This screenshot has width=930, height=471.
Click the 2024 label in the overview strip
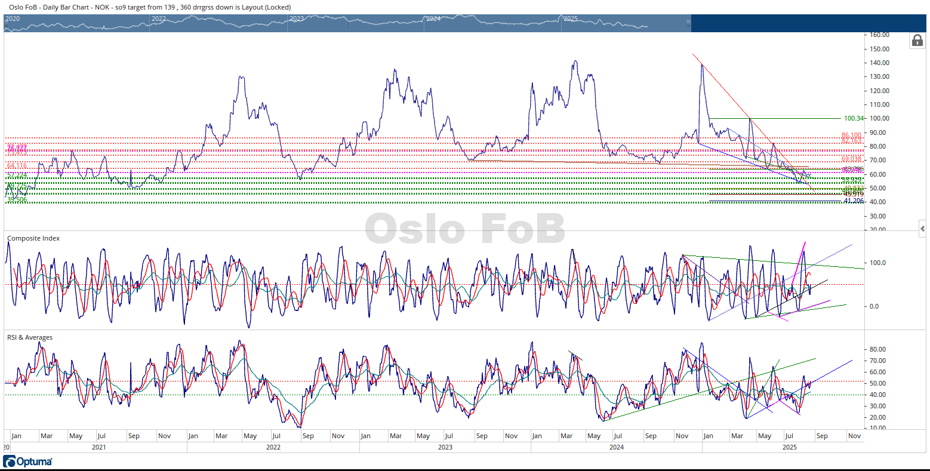click(433, 19)
